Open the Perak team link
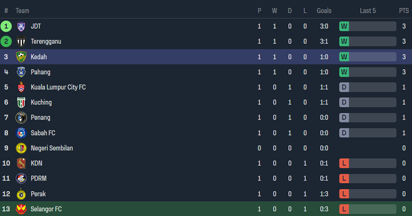Image resolution: width=412 pixels, height=216 pixels. pyautogui.click(x=39, y=194)
